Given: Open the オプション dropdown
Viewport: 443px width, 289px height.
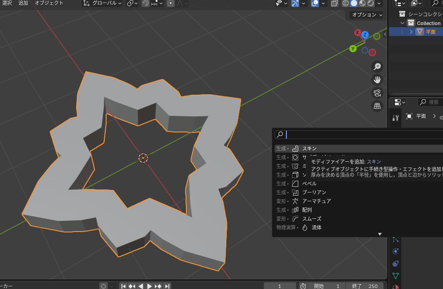Looking at the screenshot, I should (x=366, y=15).
